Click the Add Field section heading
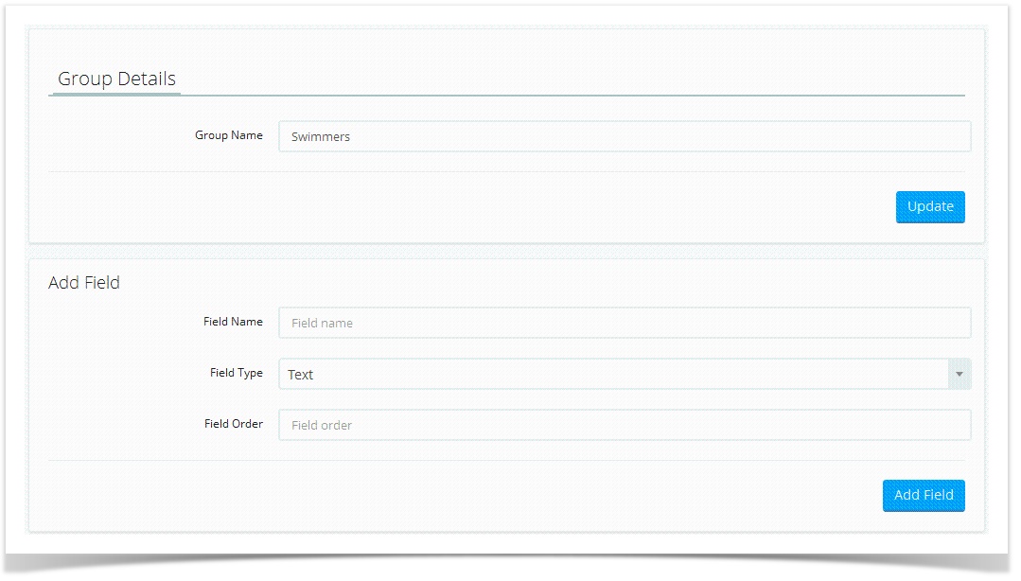The image size is (1021, 581). point(84,283)
